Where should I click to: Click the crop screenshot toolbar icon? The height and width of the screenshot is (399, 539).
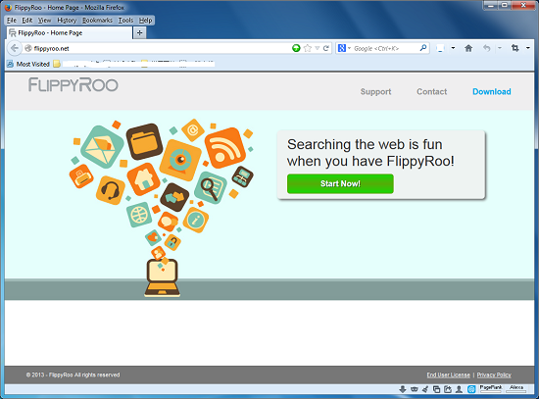click(514, 48)
